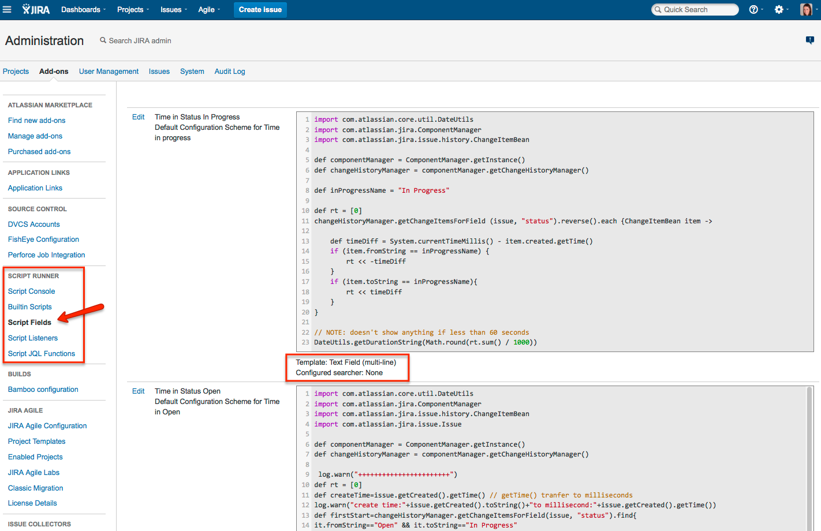
Task: Click the Create issue button
Action: pos(260,9)
